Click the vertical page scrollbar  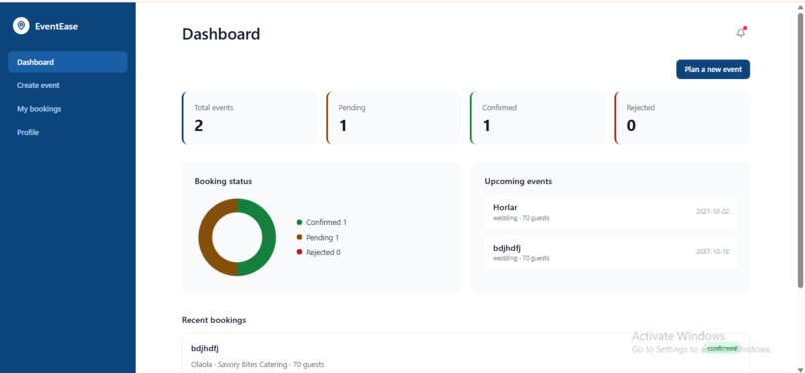[800, 151]
